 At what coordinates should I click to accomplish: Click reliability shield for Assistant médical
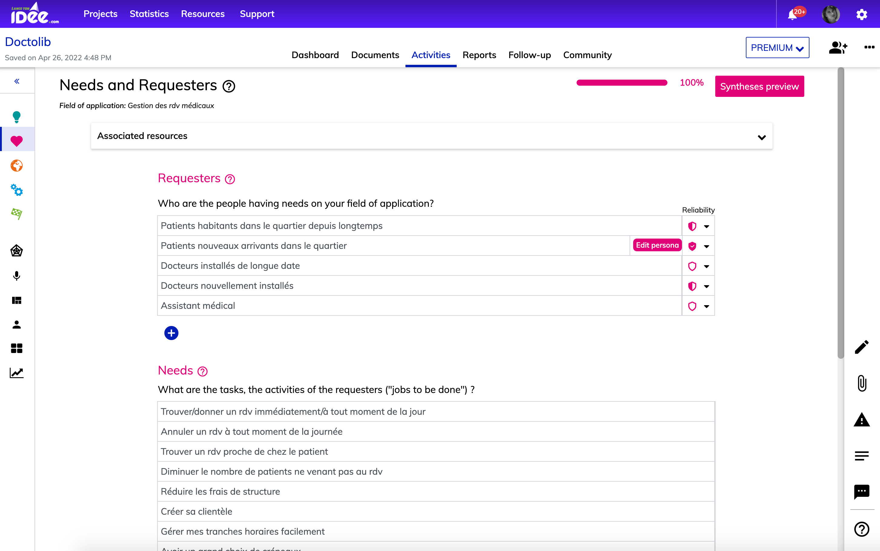pos(692,306)
